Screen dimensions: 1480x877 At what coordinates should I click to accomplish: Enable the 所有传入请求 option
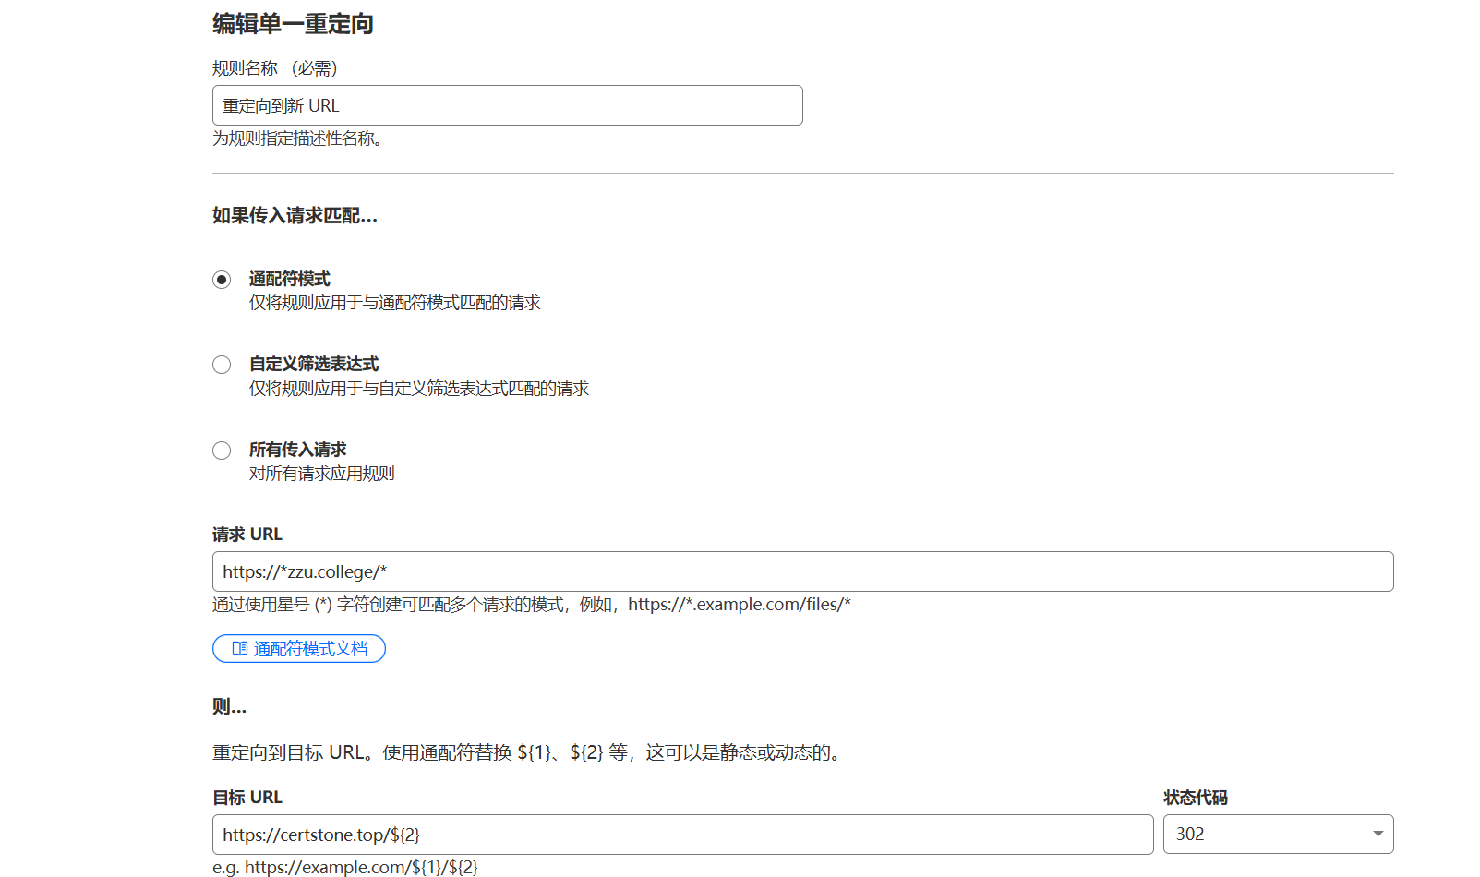[x=222, y=451]
